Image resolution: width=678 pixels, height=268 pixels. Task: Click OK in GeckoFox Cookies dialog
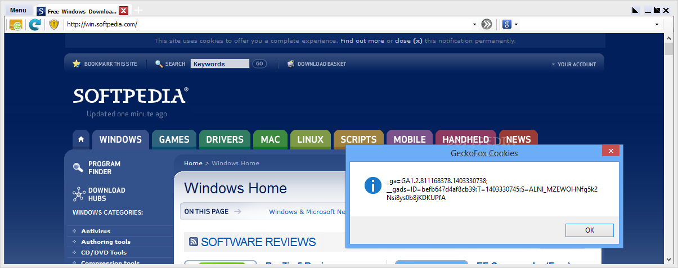click(x=590, y=230)
